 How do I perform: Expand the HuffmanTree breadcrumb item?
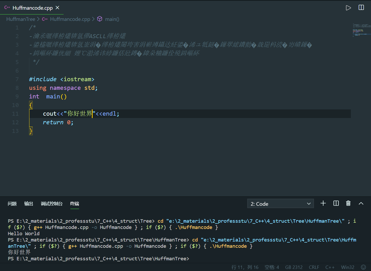tap(21, 19)
